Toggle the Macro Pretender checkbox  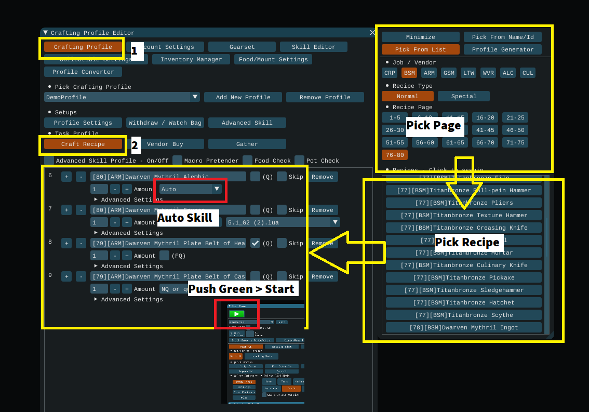[x=178, y=161]
